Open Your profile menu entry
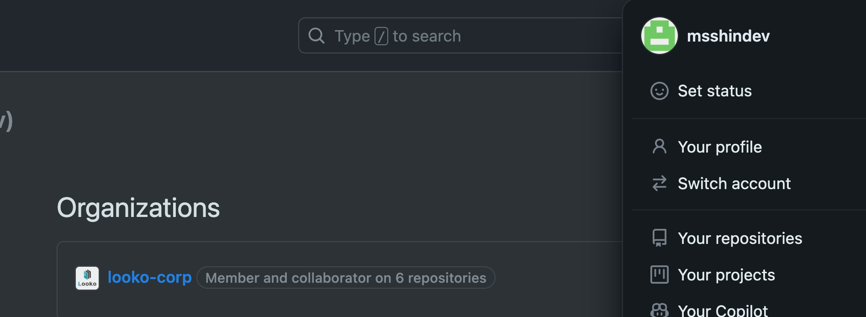The height and width of the screenshot is (317, 866). (719, 147)
